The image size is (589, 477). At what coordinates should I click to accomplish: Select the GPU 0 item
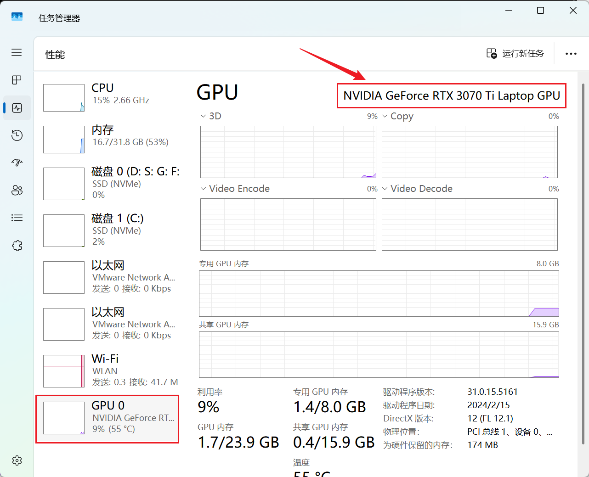pos(108,419)
